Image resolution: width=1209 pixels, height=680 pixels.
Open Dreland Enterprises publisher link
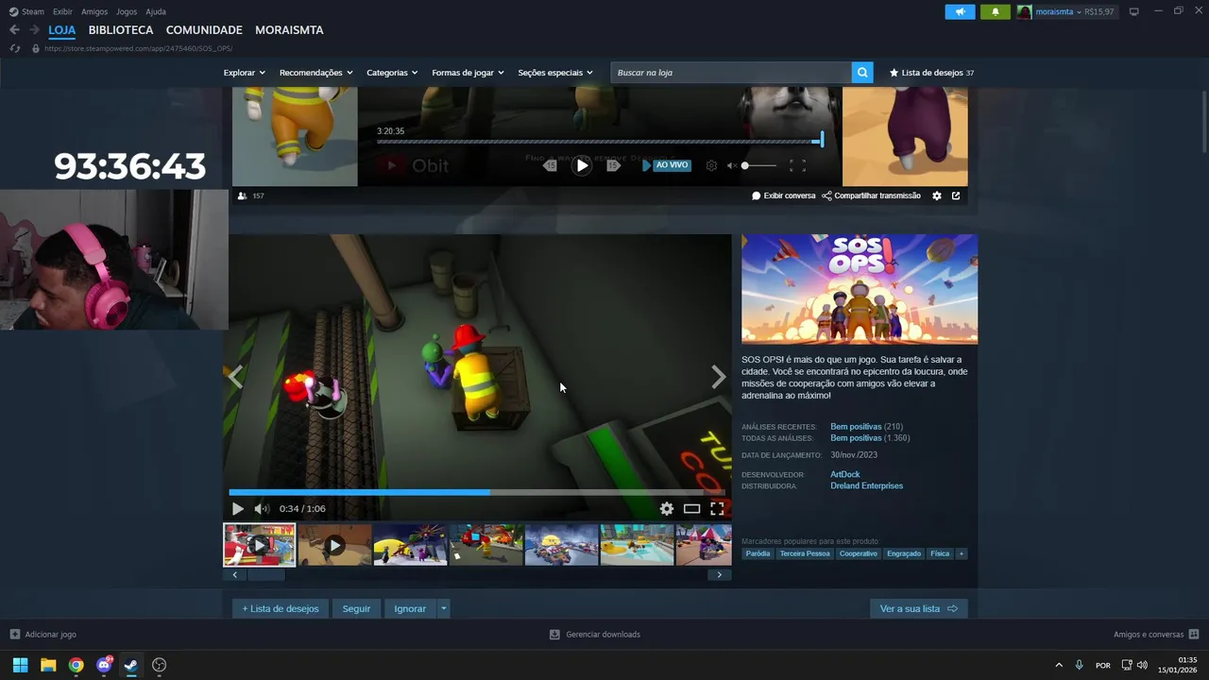point(867,486)
